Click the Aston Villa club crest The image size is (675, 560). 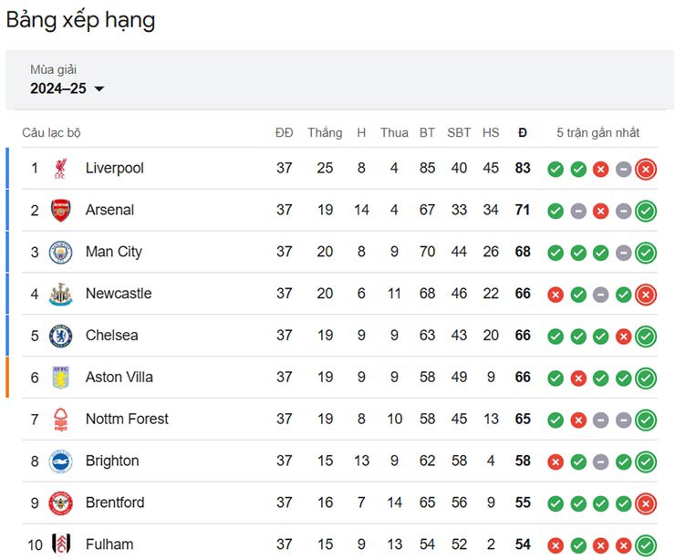(x=60, y=378)
